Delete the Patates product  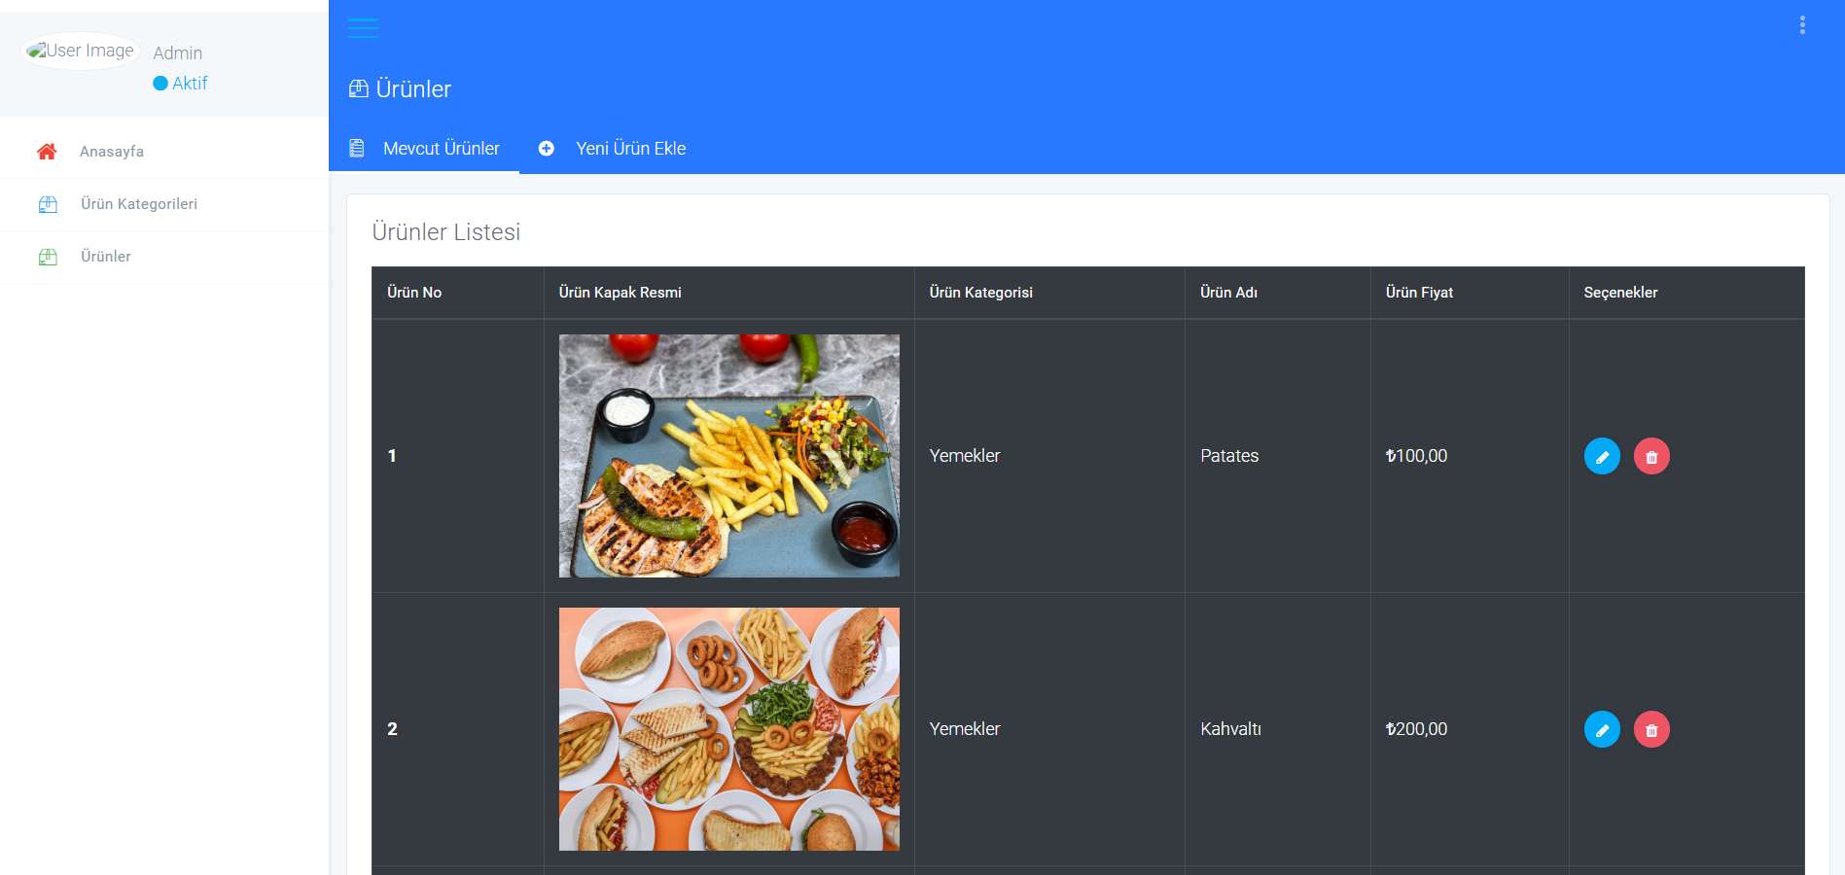1650,456
